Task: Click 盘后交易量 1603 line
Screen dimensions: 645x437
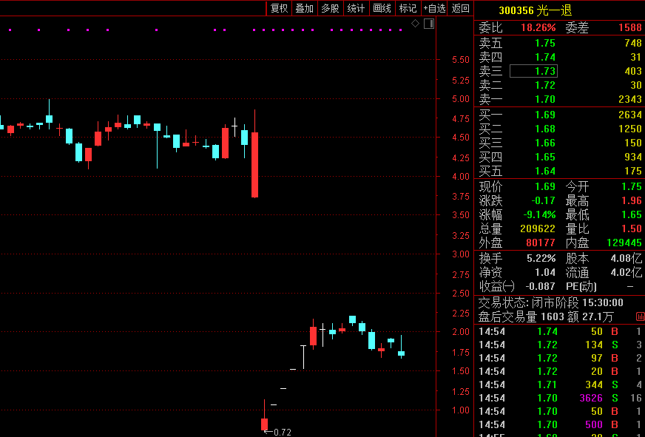Action: click(x=546, y=316)
